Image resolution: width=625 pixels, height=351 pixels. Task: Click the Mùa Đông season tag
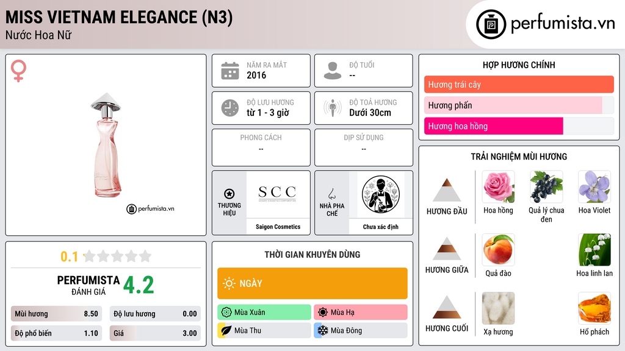pyautogui.click(x=361, y=330)
